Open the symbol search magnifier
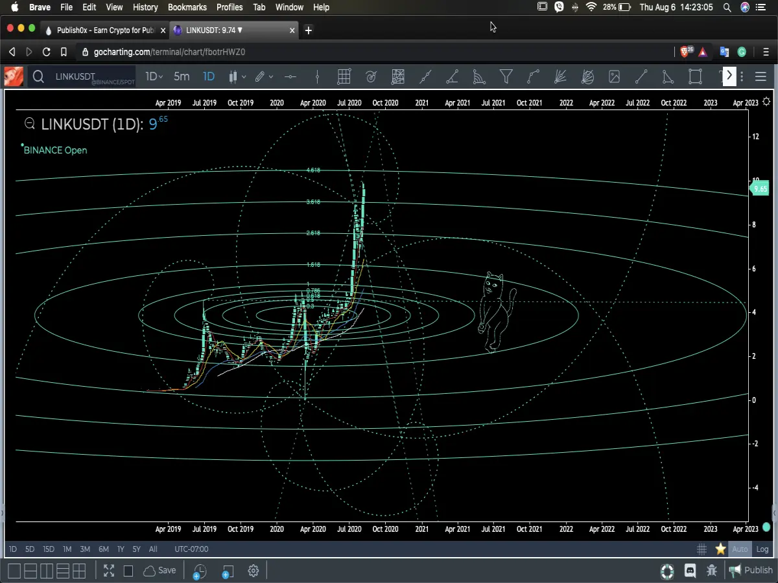 38,77
